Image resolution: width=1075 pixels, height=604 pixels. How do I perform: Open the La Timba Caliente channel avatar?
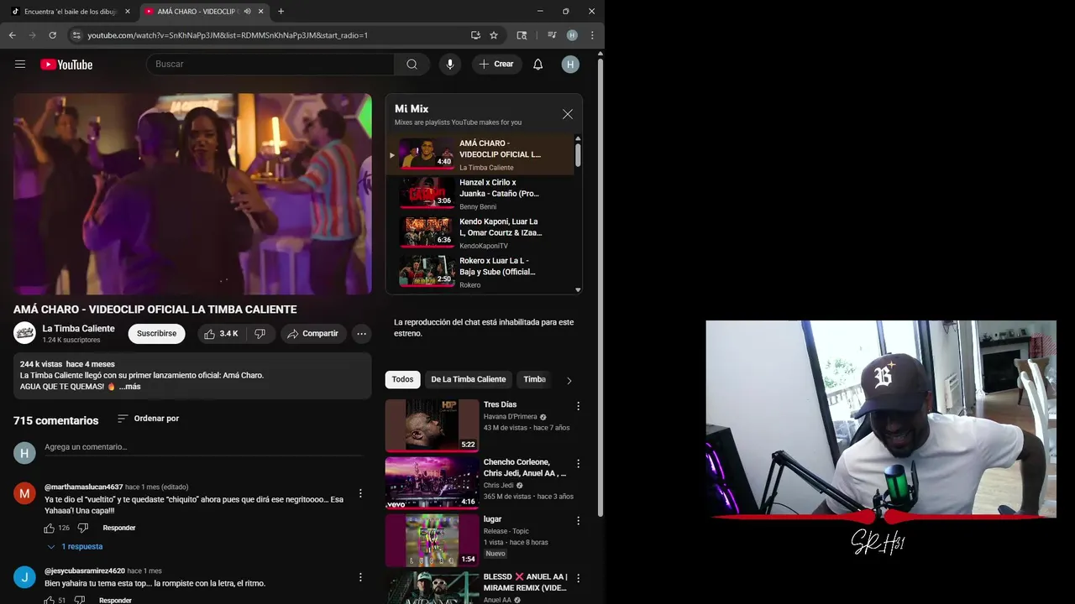(24, 333)
